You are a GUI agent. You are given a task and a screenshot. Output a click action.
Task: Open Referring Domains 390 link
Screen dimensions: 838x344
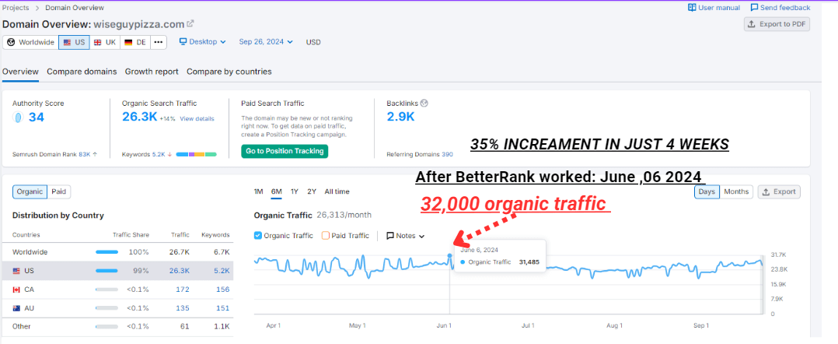pyautogui.click(x=447, y=154)
